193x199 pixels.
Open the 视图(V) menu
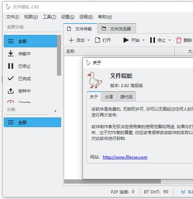click(31, 17)
